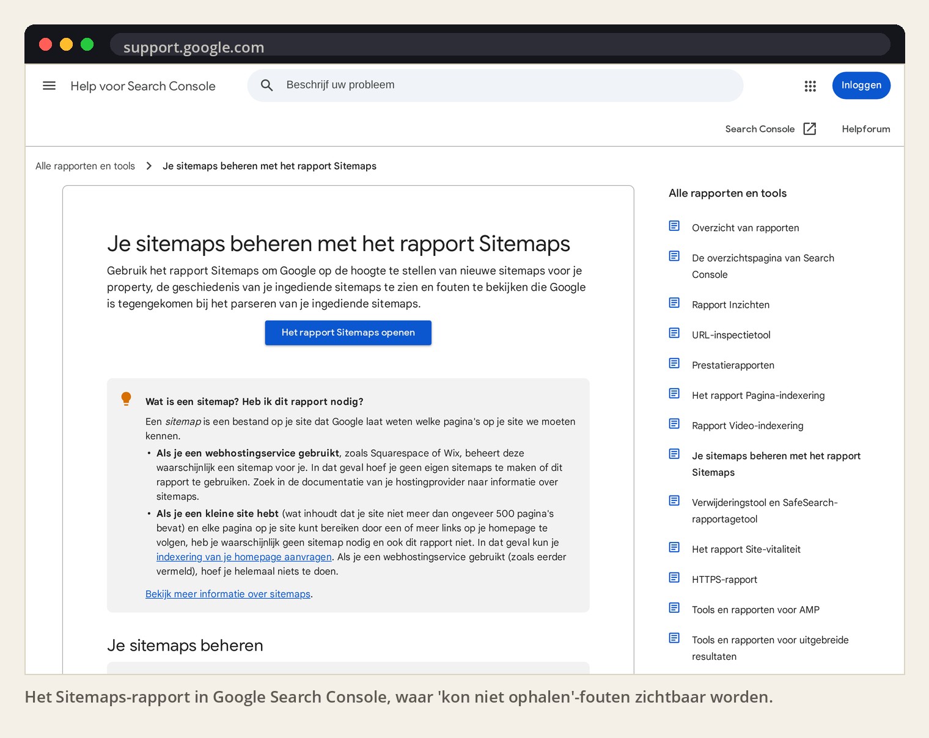
Task: Click document icon beside Tools en rapporten voor uitgebreide resultaten
Action: pyautogui.click(x=674, y=638)
